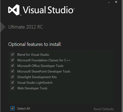Viewport: 123px width, 112px height.
Task: Disable the Silverlight Development Kits checkbox
Action: pyautogui.click(x=12, y=77)
